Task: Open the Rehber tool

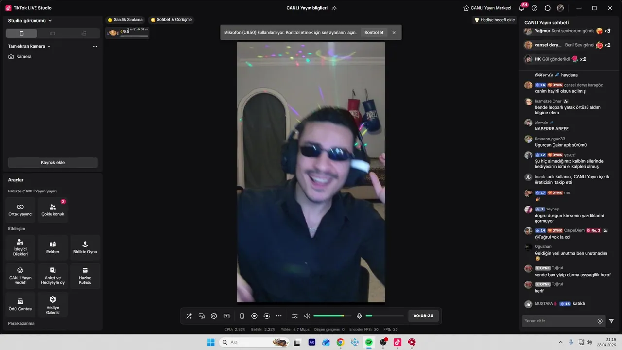Action: [x=52, y=247]
